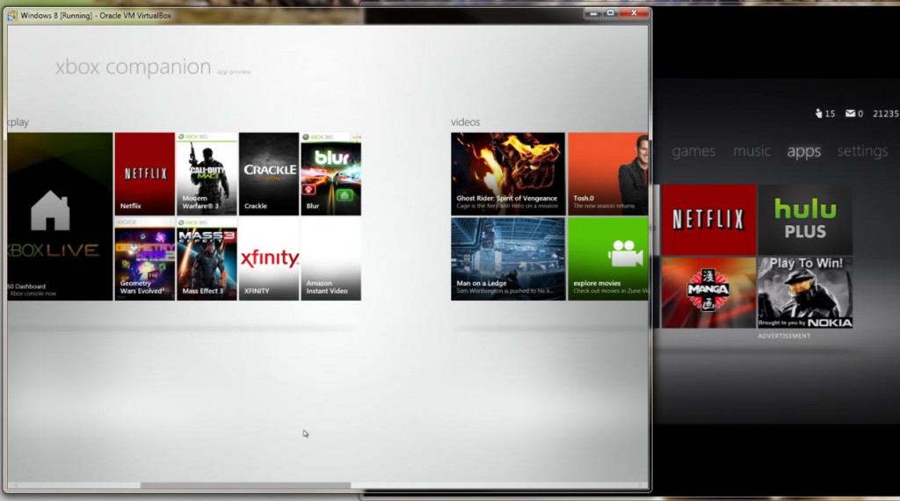900x501 pixels.
Task: Open the settings tab on Xbox dashboard
Action: [862, 151]
